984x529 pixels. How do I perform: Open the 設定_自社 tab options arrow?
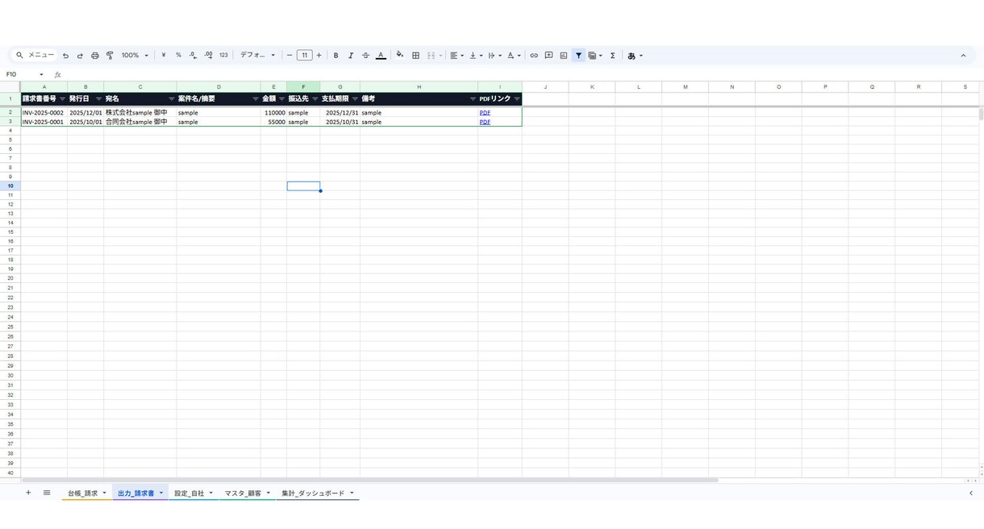tap(211, 493)
